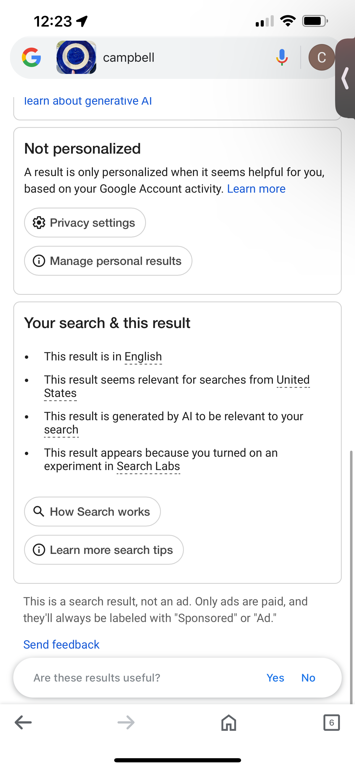Screen dimensions: 355x769
Task: Open the tabs switcher showing 6
Action: (331, 722)
